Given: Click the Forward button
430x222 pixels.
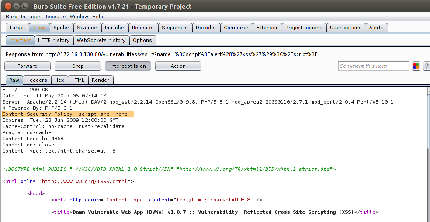Looking at the screenshot, I should (x=28, y=66).
